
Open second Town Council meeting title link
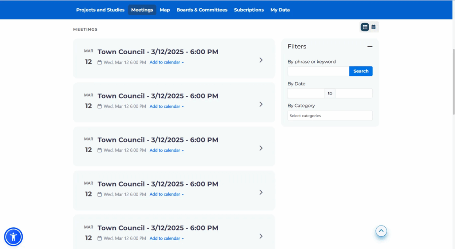tap(158, 96)
